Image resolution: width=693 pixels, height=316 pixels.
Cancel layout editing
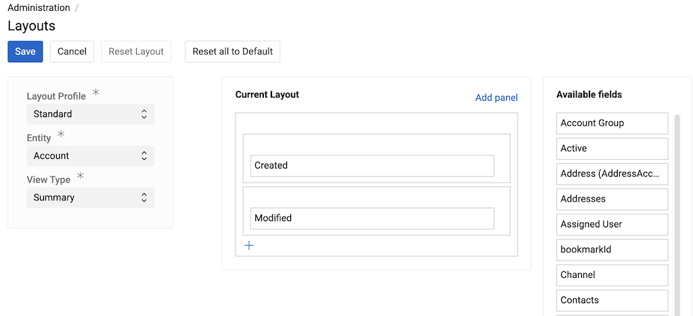coord(72,51)
